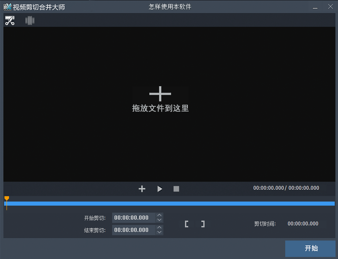Viewport: 338px width, 259px height.
Task: Click the app logo in the title bar
Action: (x=8, y=7)
